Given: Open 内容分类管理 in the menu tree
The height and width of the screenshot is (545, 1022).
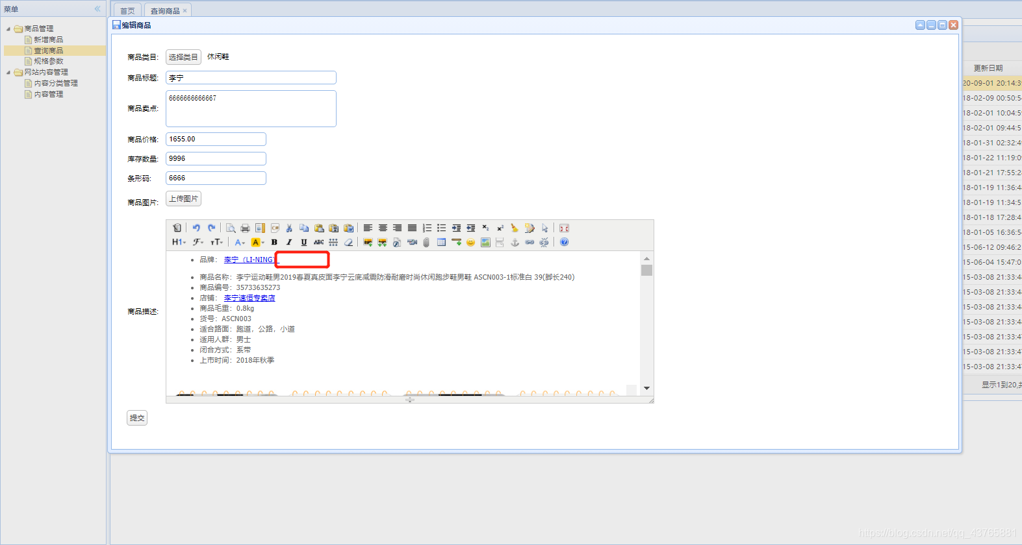Looking at the screenshot, I should 56,83.
